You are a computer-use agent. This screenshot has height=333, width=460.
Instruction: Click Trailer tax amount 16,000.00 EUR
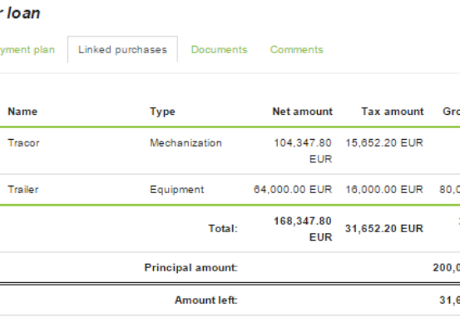pyautogui.click(x=384, y=190)
